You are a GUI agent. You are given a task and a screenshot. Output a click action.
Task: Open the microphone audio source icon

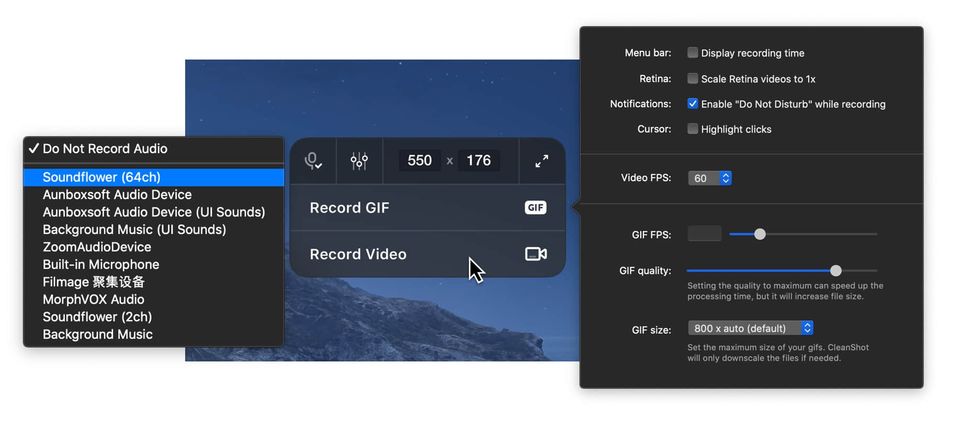tap(313, 161)
